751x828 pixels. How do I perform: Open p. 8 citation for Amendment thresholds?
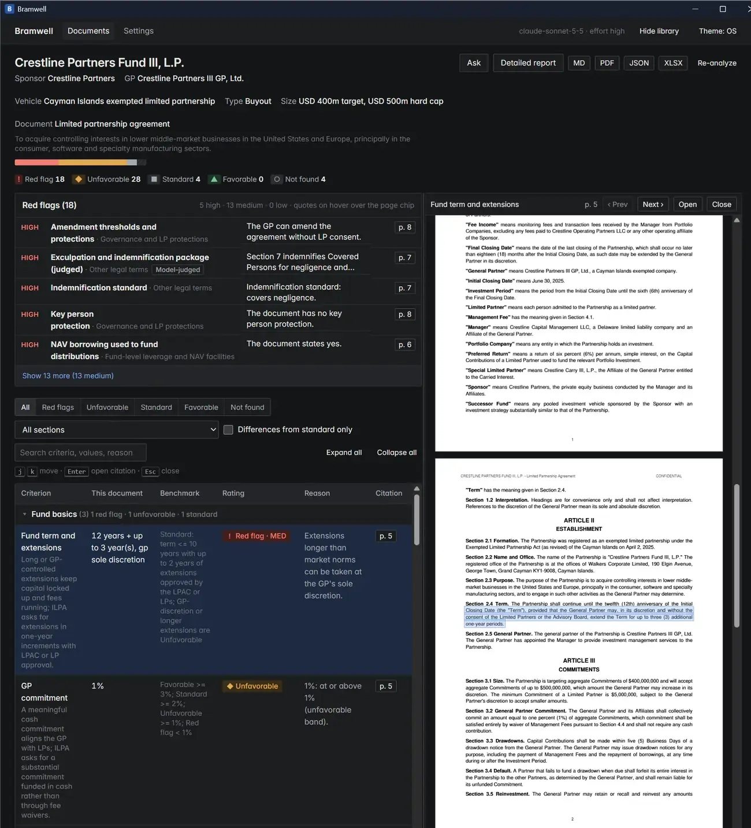pyautogui.click(x=405, y=227)
